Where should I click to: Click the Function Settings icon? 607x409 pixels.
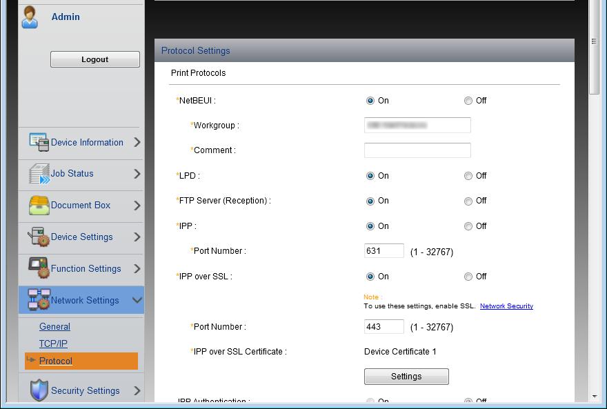pyautogui.click(x=39, y=268)
